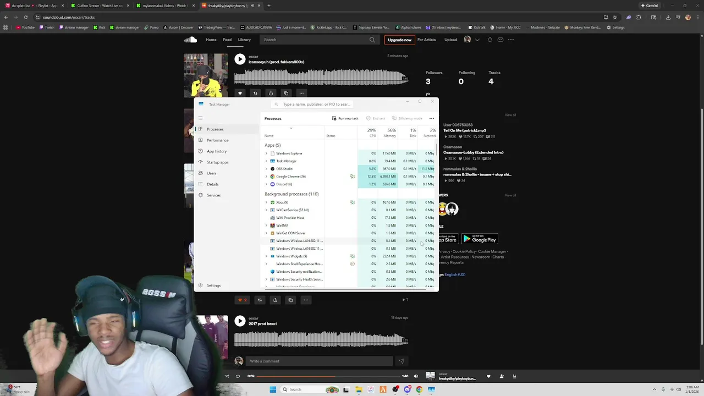
Task: Click End task button
Action: (x=376, y=118)
